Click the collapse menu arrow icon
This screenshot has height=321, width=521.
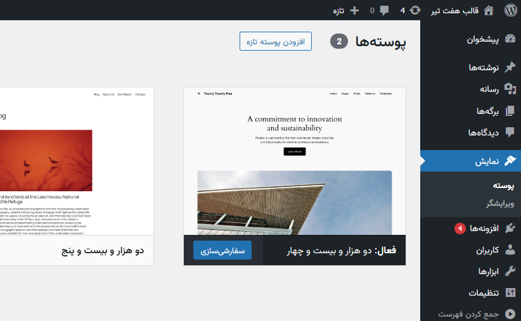point(510,314)
